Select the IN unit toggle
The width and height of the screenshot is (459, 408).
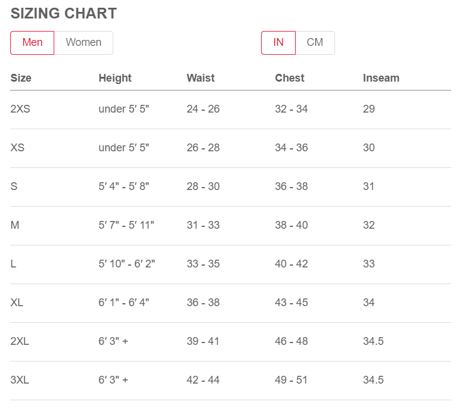click(x=278, y=43)
